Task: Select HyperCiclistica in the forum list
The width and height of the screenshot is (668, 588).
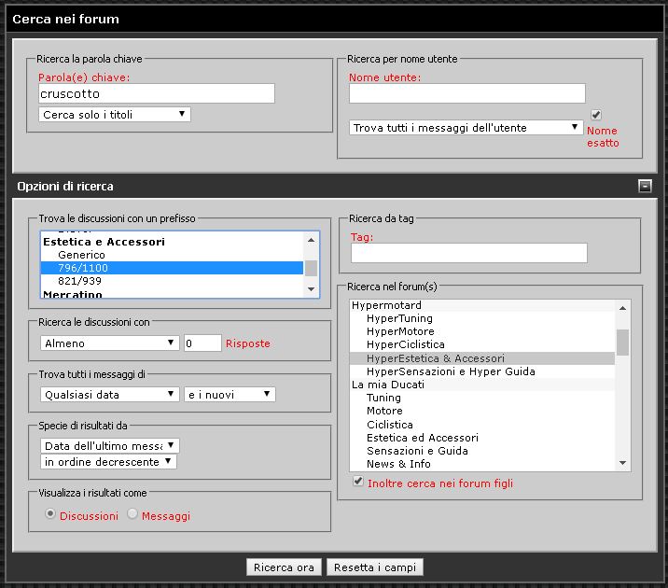Action: 482,344
